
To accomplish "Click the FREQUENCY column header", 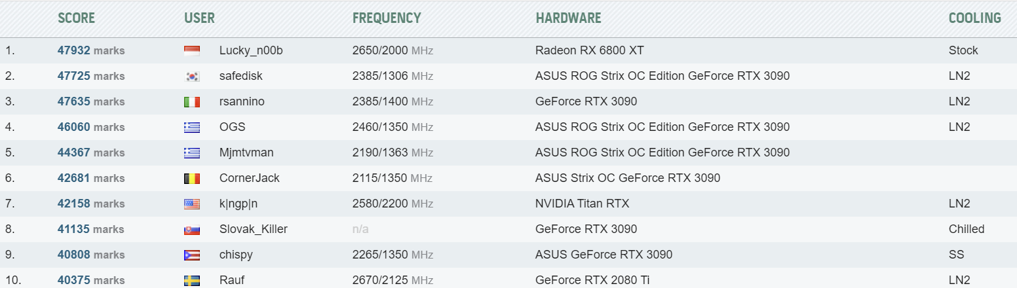I will click(x=387, y=18).
